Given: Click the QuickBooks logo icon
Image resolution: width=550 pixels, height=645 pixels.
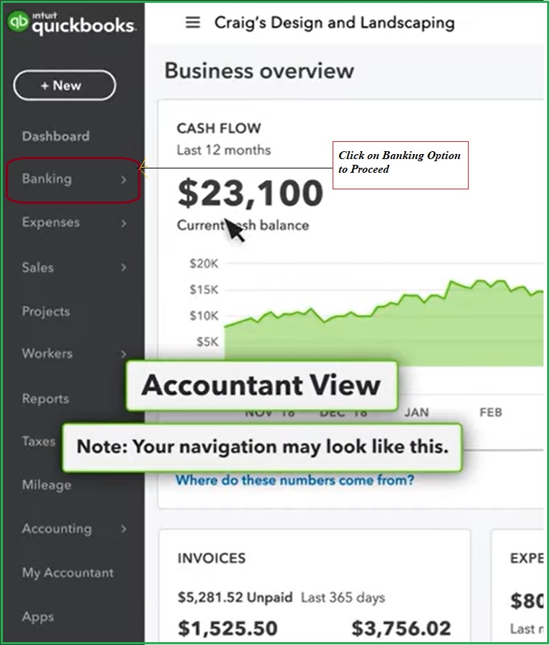Looking at the screenshot, I should click(x=18, y=22).
